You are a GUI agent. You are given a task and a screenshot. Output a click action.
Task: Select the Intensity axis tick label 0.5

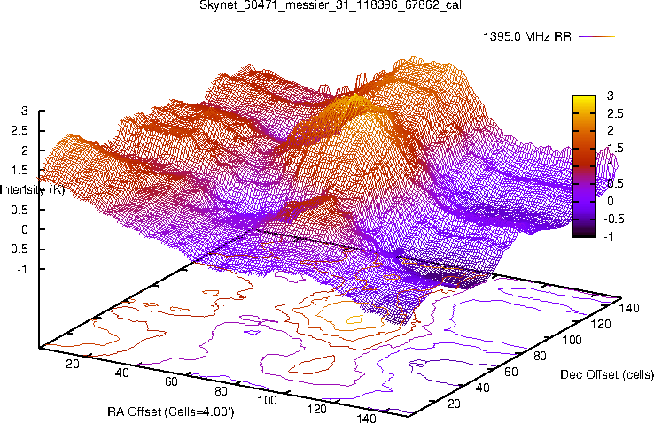tap(19, 210)
